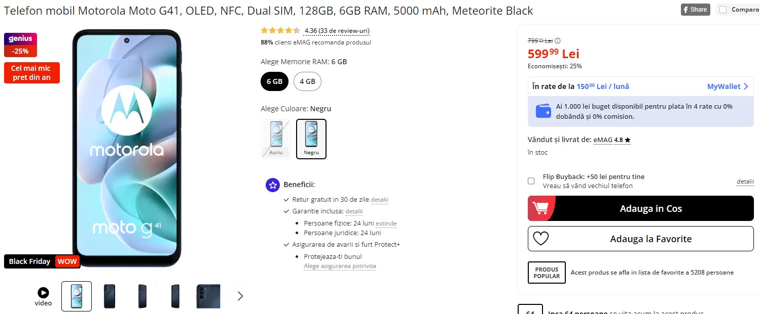Viewport: 760px width, 314px height.
Task: Click the red genius discount badge
Action: [20, 44]
